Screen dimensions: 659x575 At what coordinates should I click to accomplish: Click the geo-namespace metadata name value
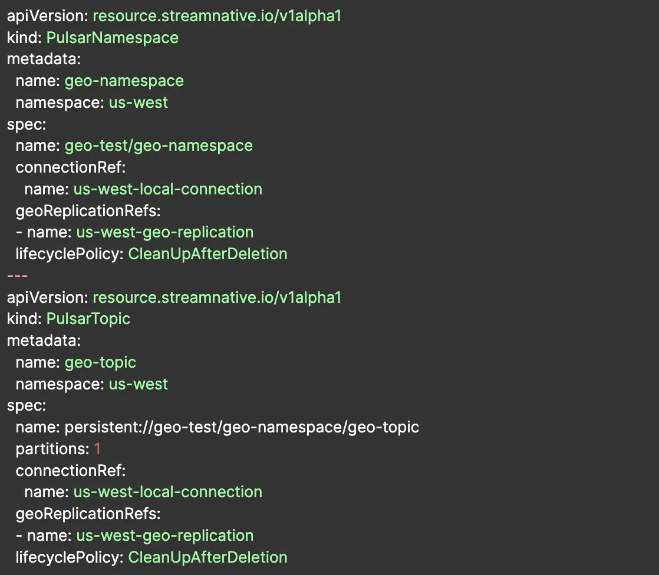pos(124,81)
